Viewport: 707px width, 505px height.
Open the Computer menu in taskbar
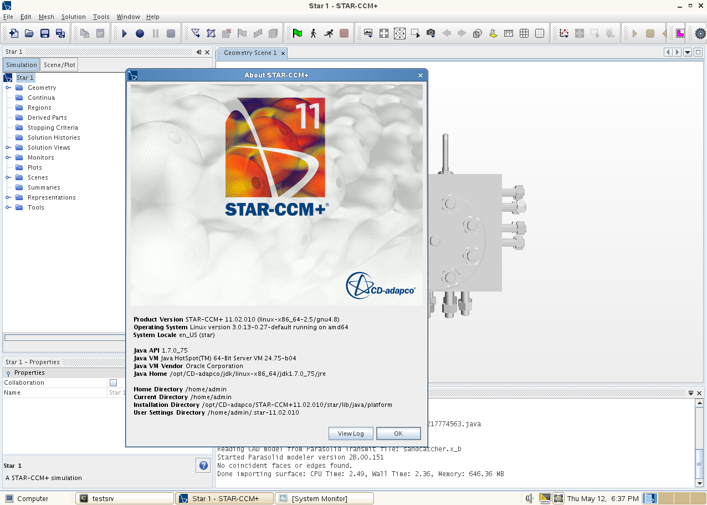[x=28, y=498]
